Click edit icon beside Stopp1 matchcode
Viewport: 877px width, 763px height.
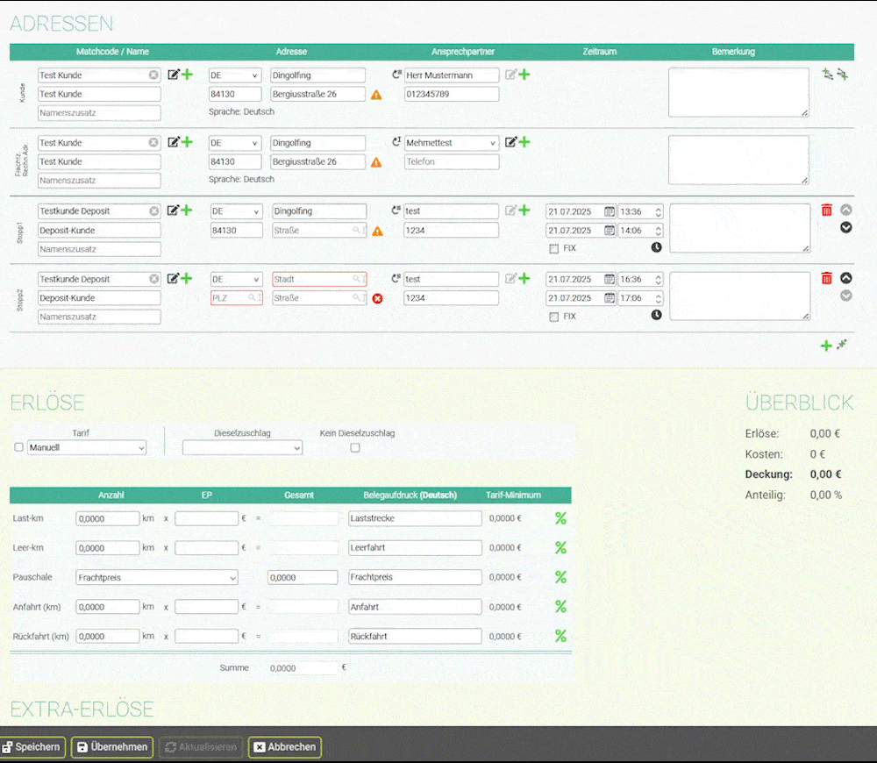tap(174, 210)
